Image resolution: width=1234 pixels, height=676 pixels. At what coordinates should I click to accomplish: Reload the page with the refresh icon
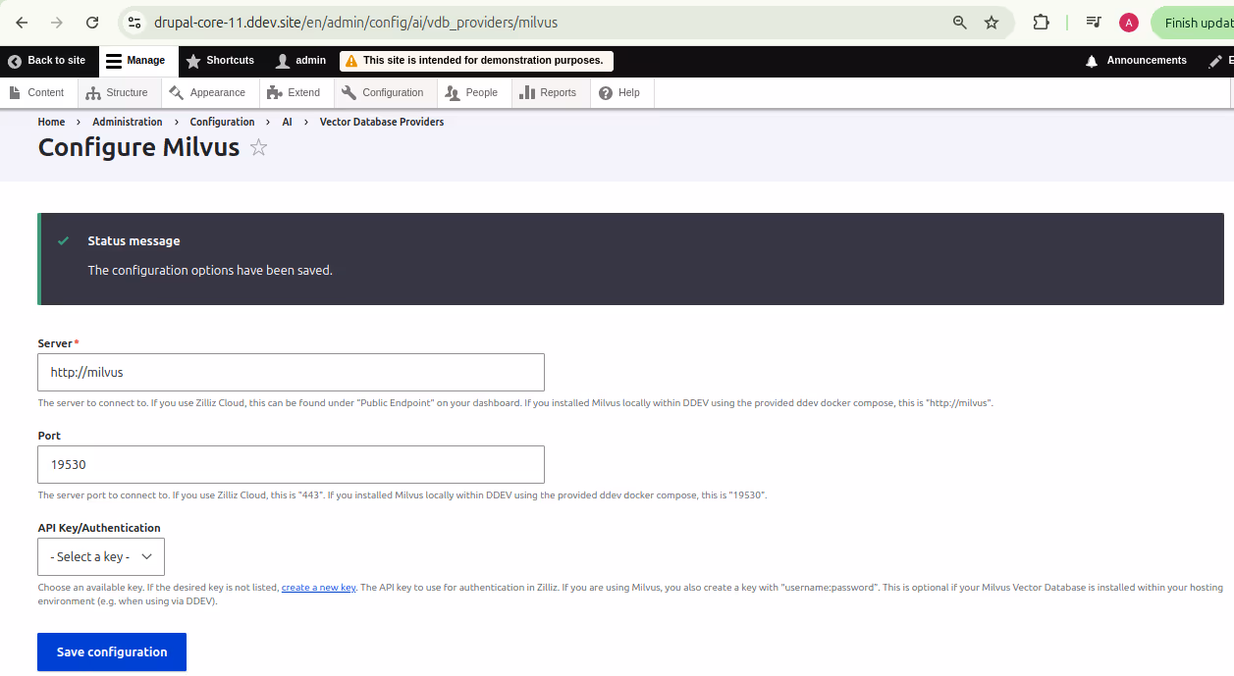pyautogui.click(x=92, y=23)
